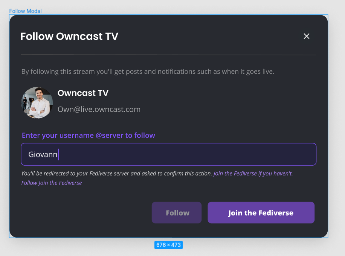Select the Follow Owncast TV heading
Viewport: 345px width, 256px height.
69,37
